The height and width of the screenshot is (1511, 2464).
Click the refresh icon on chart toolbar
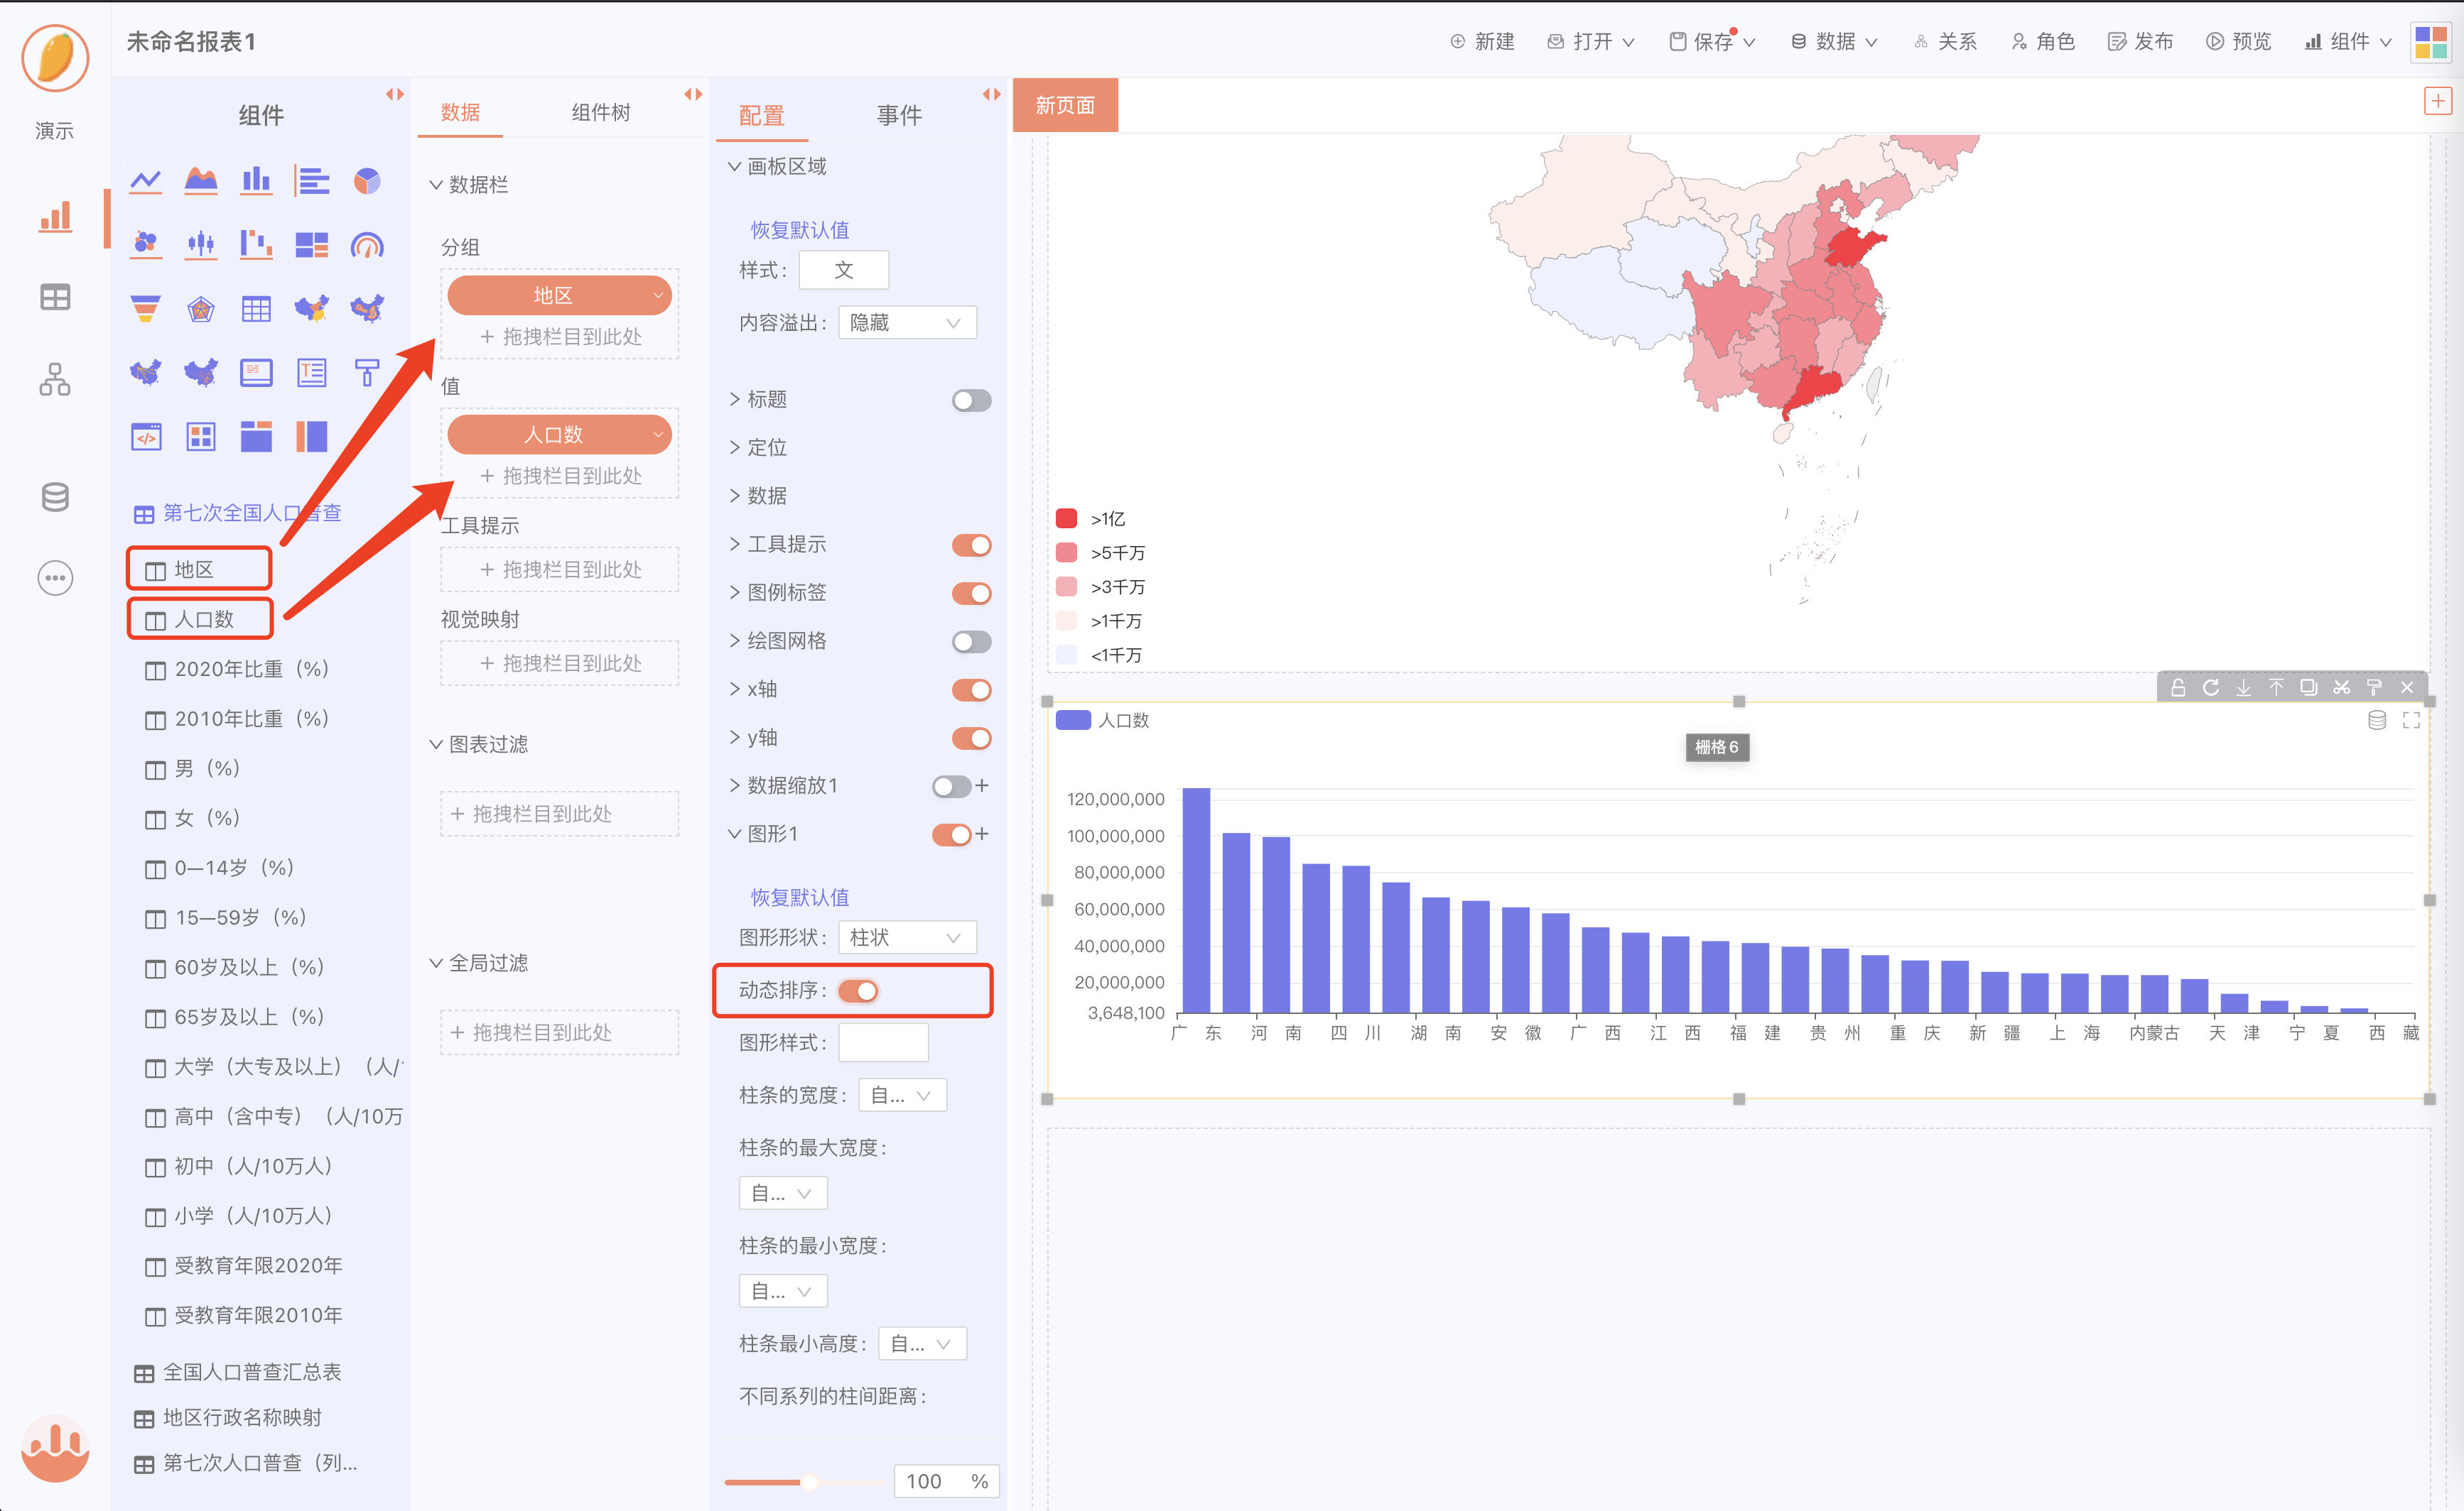2211,687
